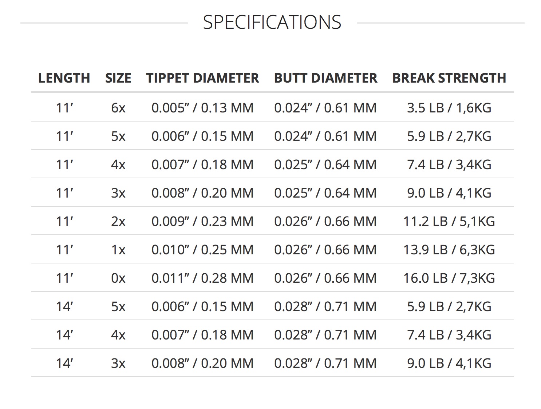Select the 0.005” / 0.13 MM tippet cell
The width and height of the screenshot is (541, 409).
pyautogui.click(x=202, y=108)
